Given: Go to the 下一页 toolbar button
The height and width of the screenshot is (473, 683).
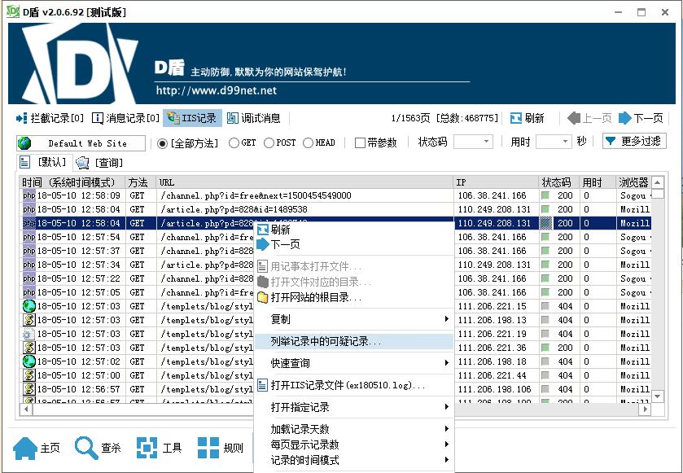Looking at the screenshot, I should 641,118.
